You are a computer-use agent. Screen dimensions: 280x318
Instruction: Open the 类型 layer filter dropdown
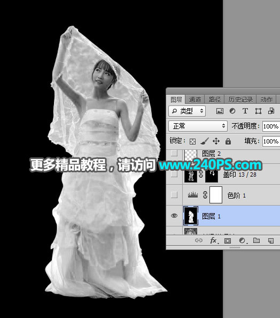[x=187, y=111]
